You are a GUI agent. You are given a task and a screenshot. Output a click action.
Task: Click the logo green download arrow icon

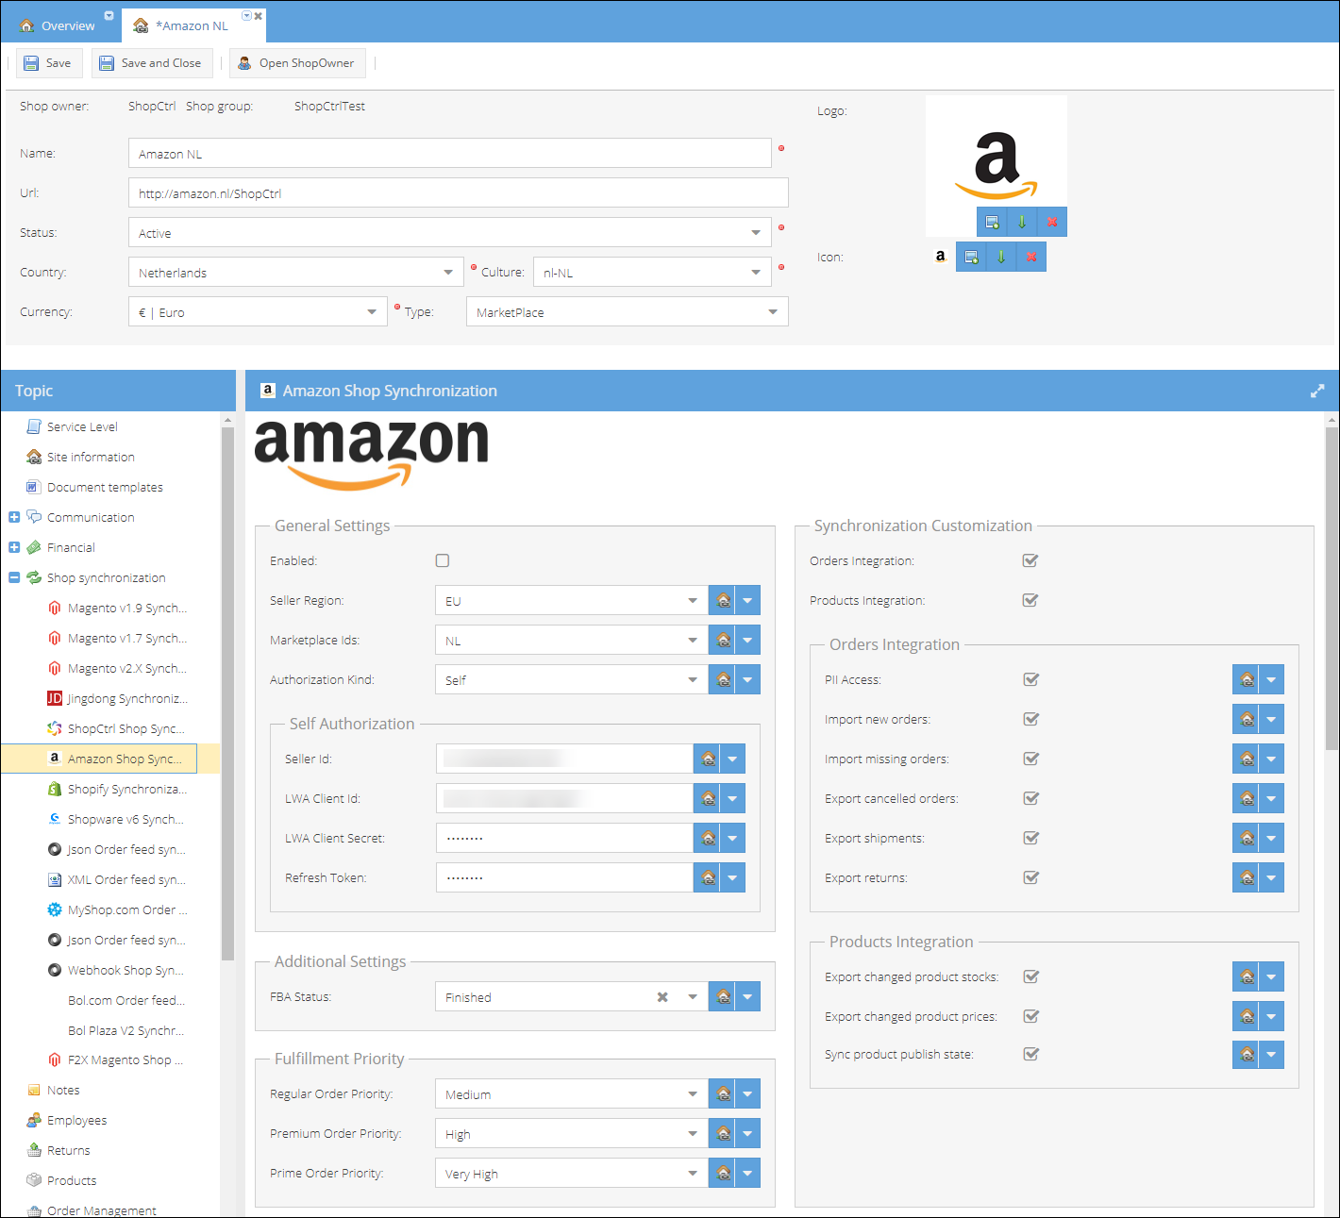1022,222
